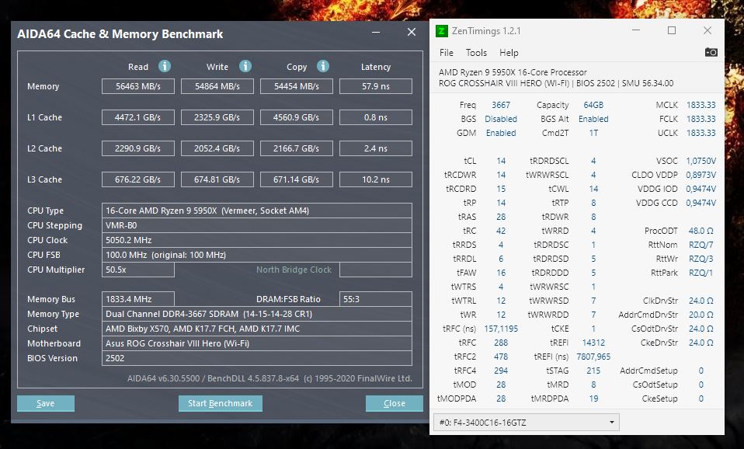Click the RttPark value RZQ/1
The image size is (744, 449).
[701, 273]
